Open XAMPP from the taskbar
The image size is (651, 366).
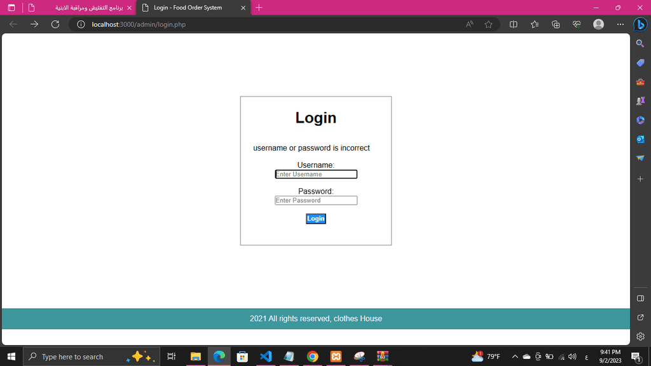[336, 356]
